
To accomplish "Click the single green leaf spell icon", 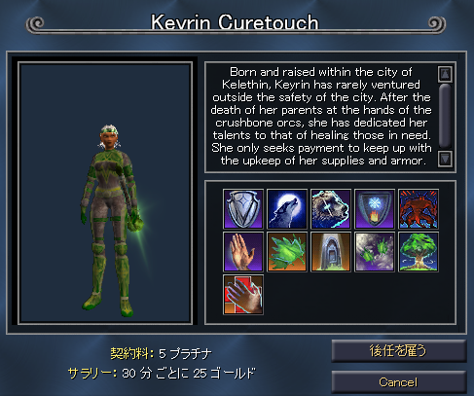I will (x=287, y=252).
